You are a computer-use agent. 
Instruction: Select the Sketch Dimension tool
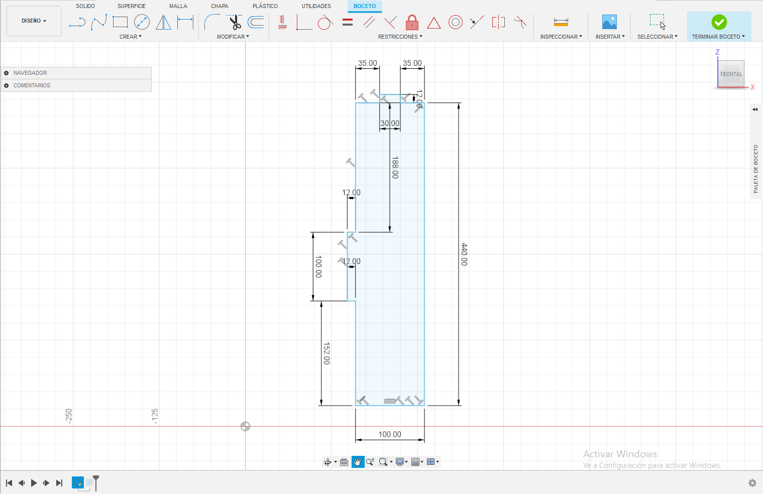[185, 22]
